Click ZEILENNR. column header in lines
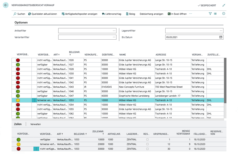The image size is (238, 154). tap(98, 133)
